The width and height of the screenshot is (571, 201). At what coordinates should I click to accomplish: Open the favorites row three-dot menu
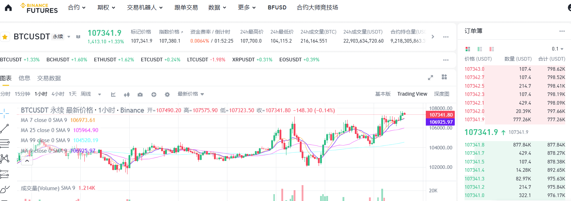click(x=446, y=60)
